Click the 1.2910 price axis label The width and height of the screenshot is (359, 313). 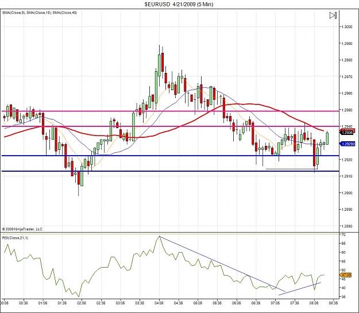[346, 176]
